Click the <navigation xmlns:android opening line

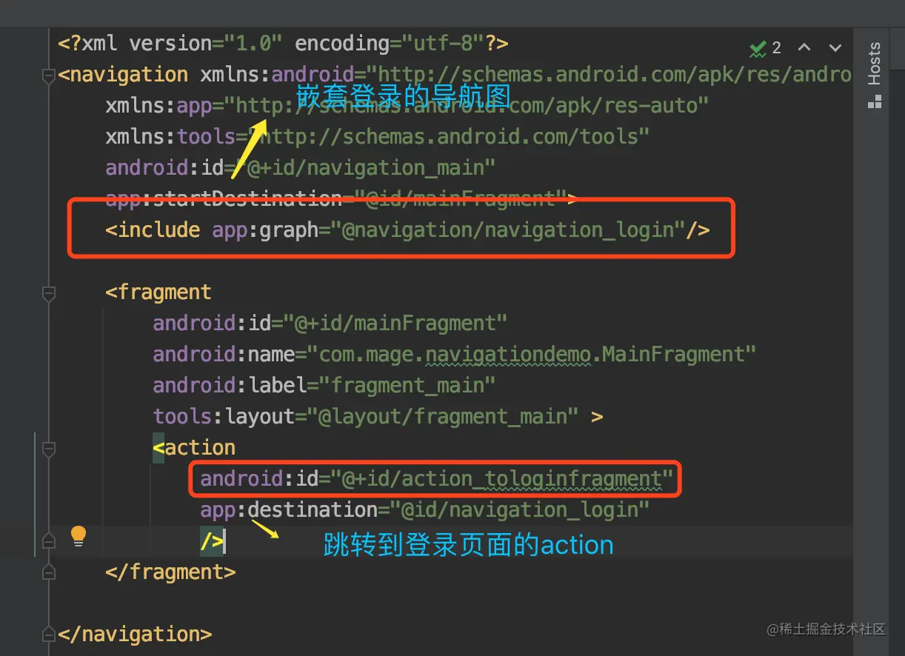[x=455, y=75]
